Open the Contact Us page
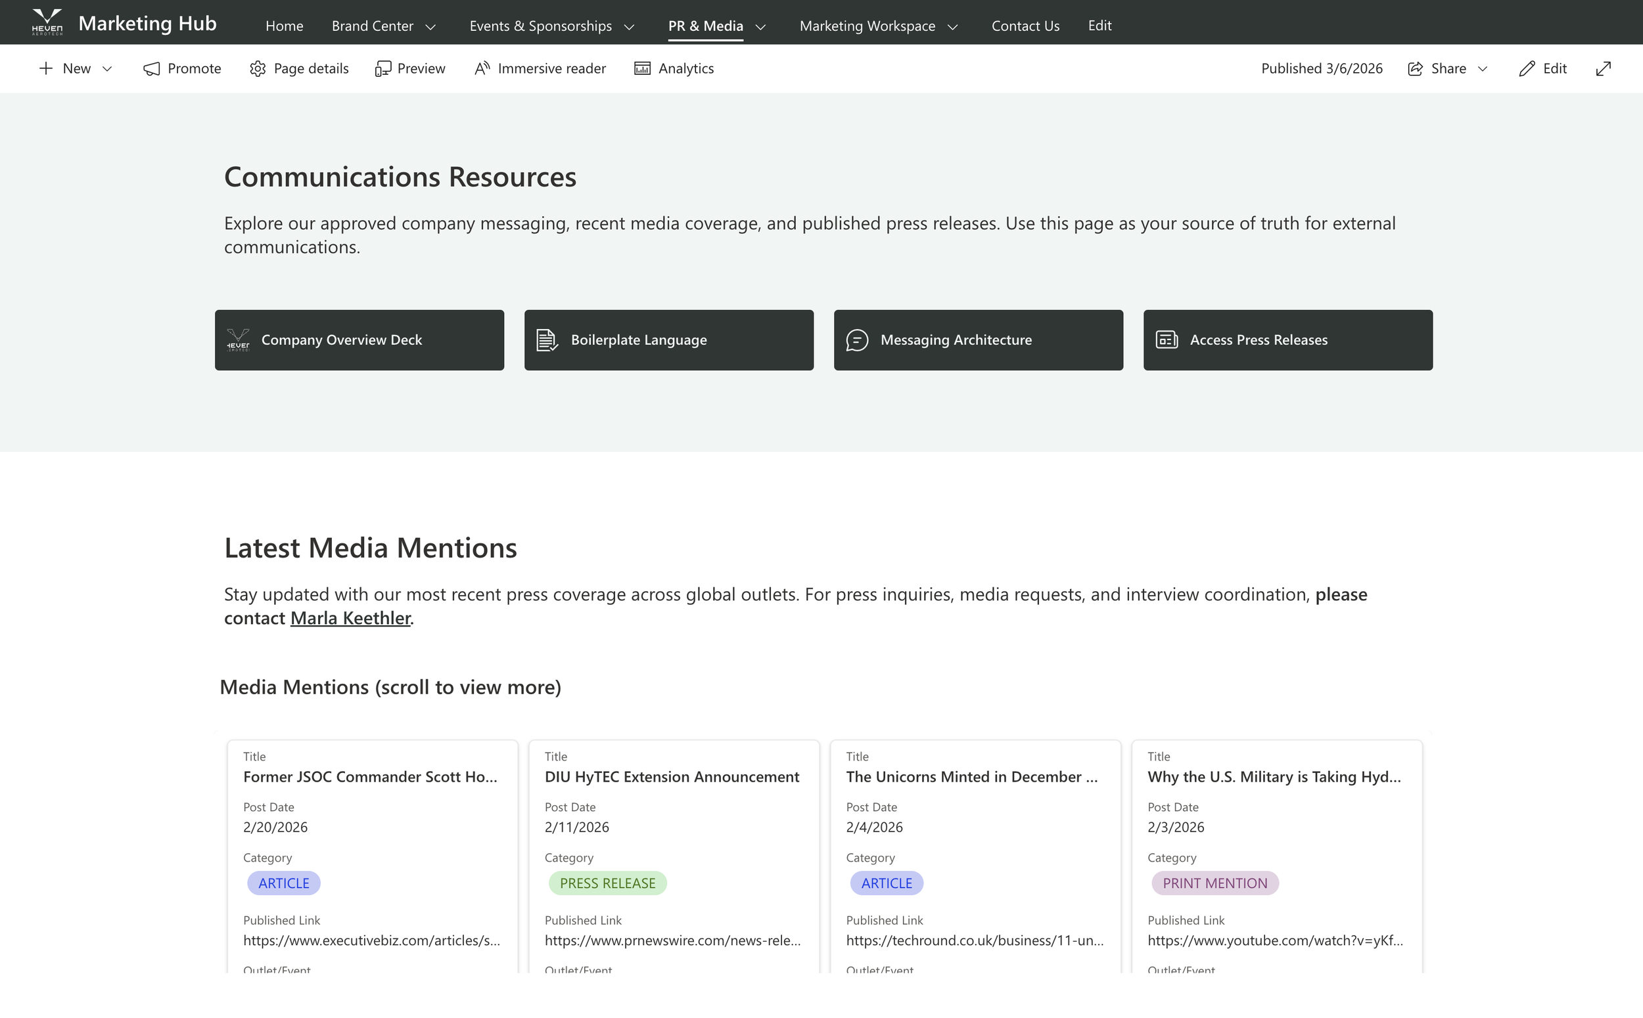Viewport: 1643px width, 1018px height. click(1025, 26)
